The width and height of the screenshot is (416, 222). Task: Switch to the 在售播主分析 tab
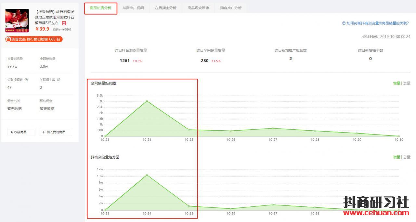(x=165, y=8)
